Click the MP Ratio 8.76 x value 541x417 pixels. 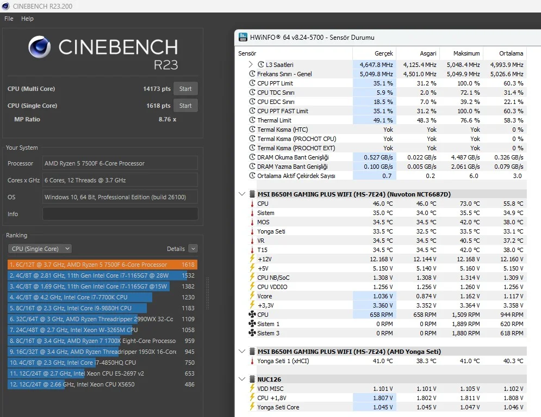click(167, 119)
